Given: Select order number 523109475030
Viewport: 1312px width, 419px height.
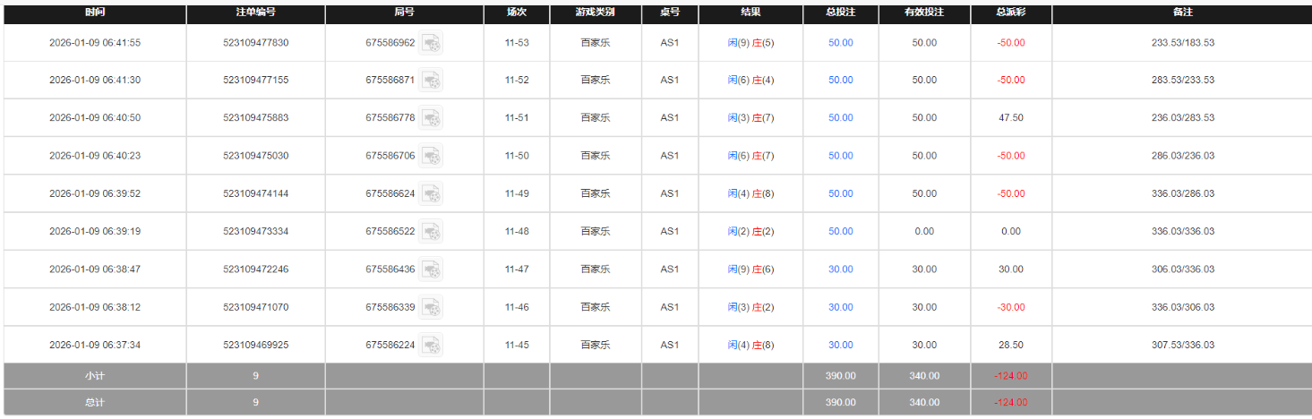Looking at the screenshot, I should pyautogui.click(x=255, y=156).
